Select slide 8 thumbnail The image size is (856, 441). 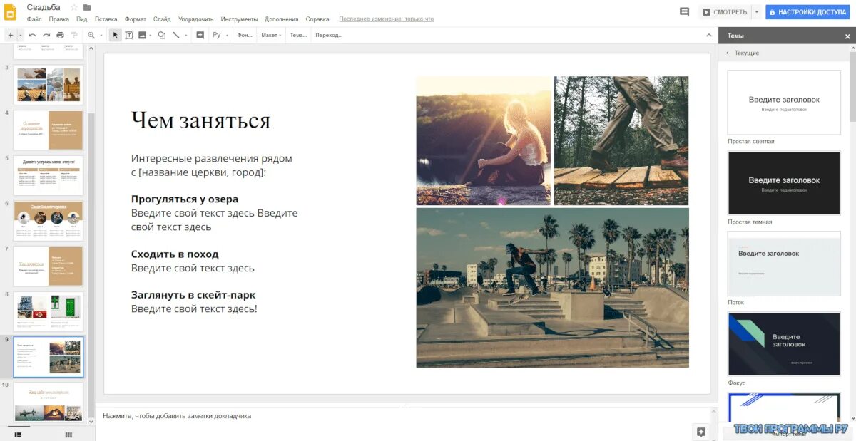(x=49, y=311)
